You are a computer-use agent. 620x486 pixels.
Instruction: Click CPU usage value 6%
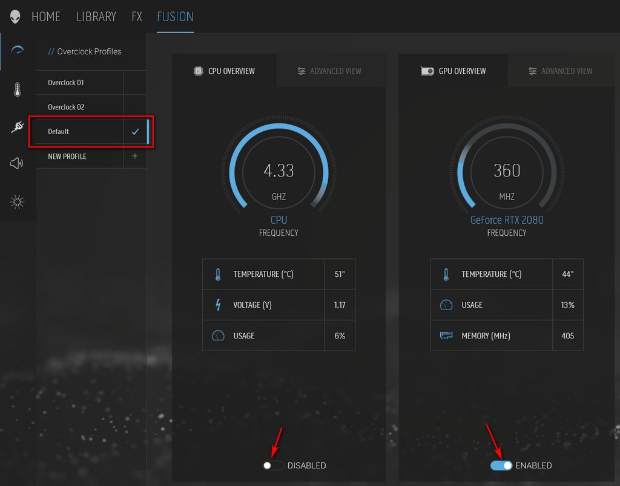340,335
